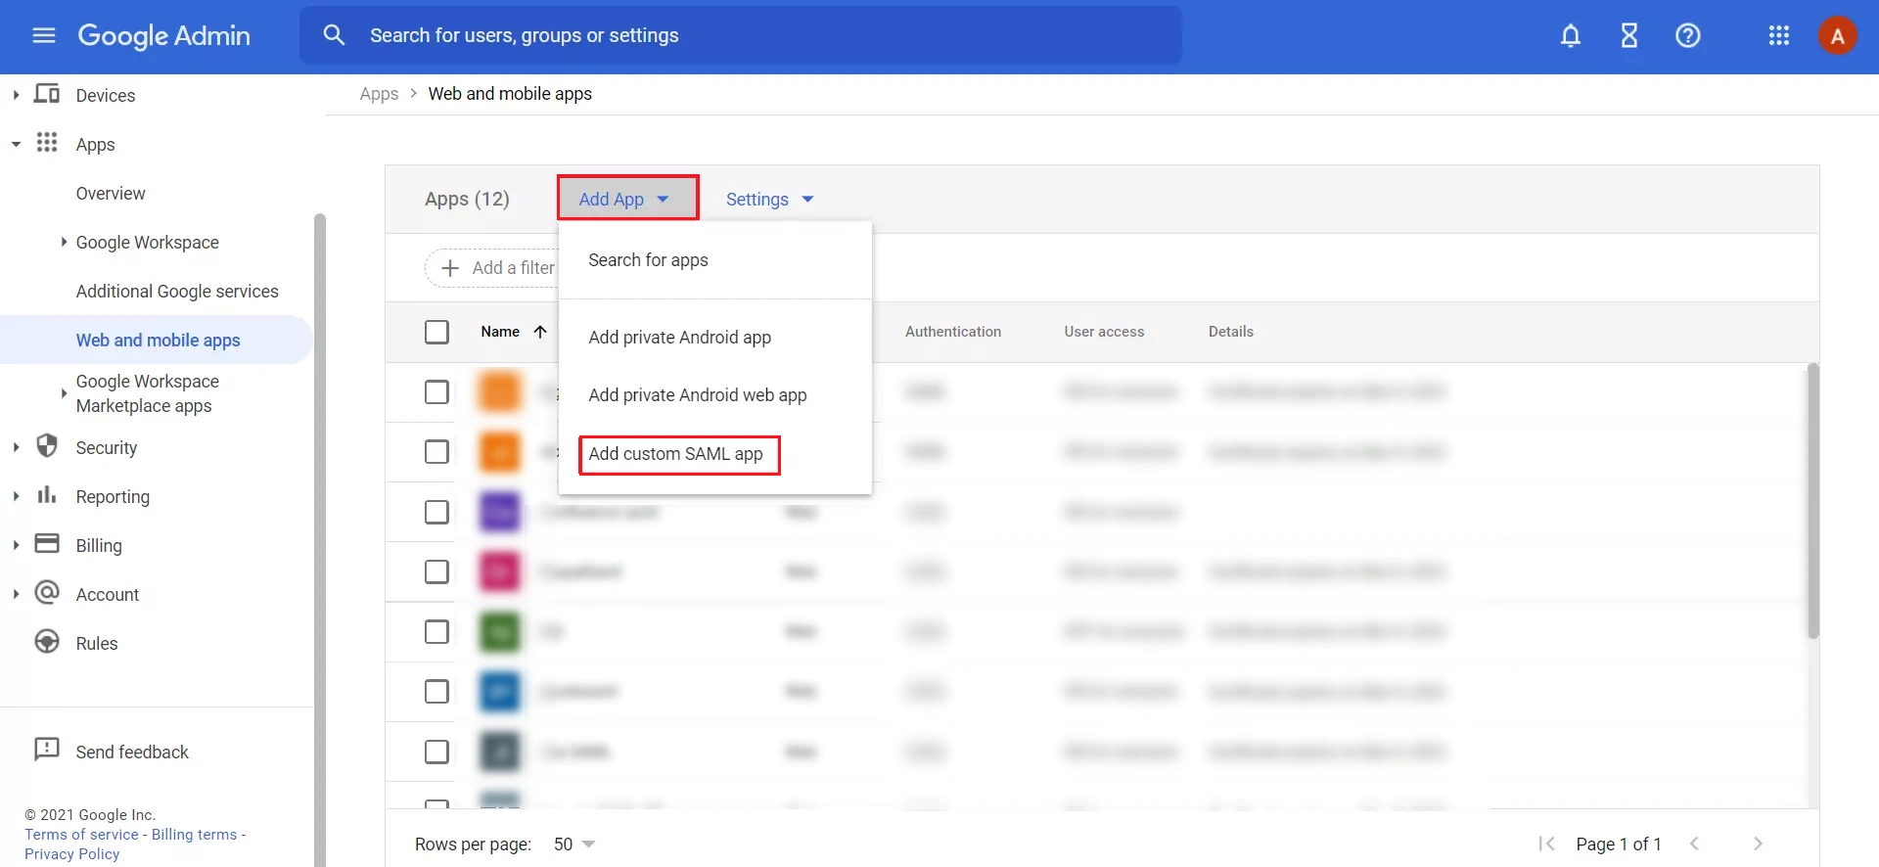Click the apps table vertical scrollbar
The height and width of the screenshot is (867, 1879).
click(1812, 501)
